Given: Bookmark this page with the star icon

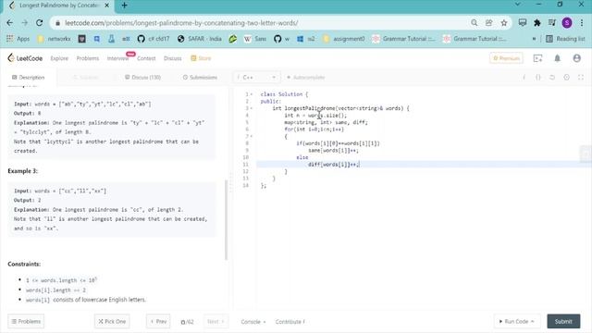Looking at the screenshot, I should [x=503, y=23].
